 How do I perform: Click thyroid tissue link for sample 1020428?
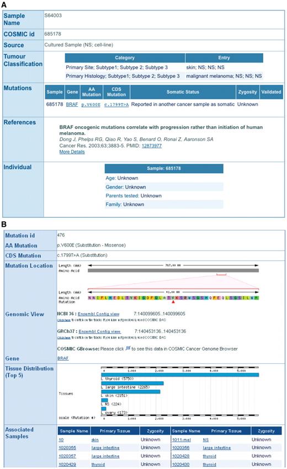click(209, 456)
